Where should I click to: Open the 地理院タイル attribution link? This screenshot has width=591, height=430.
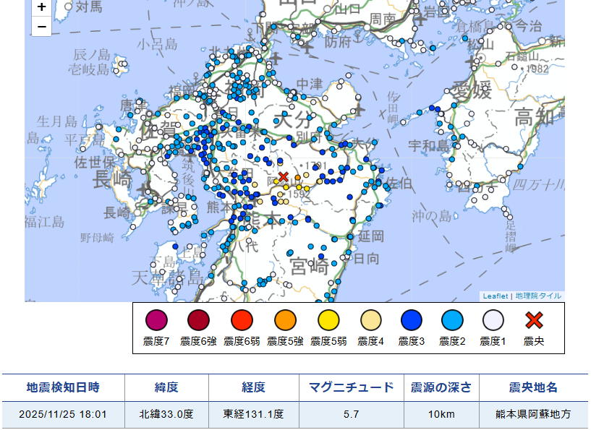coord(538,296)
